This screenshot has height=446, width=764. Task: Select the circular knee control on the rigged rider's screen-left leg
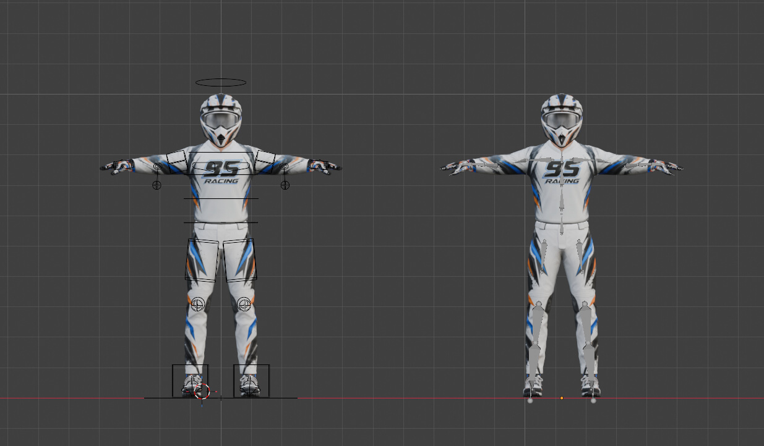tap(197, 304)
